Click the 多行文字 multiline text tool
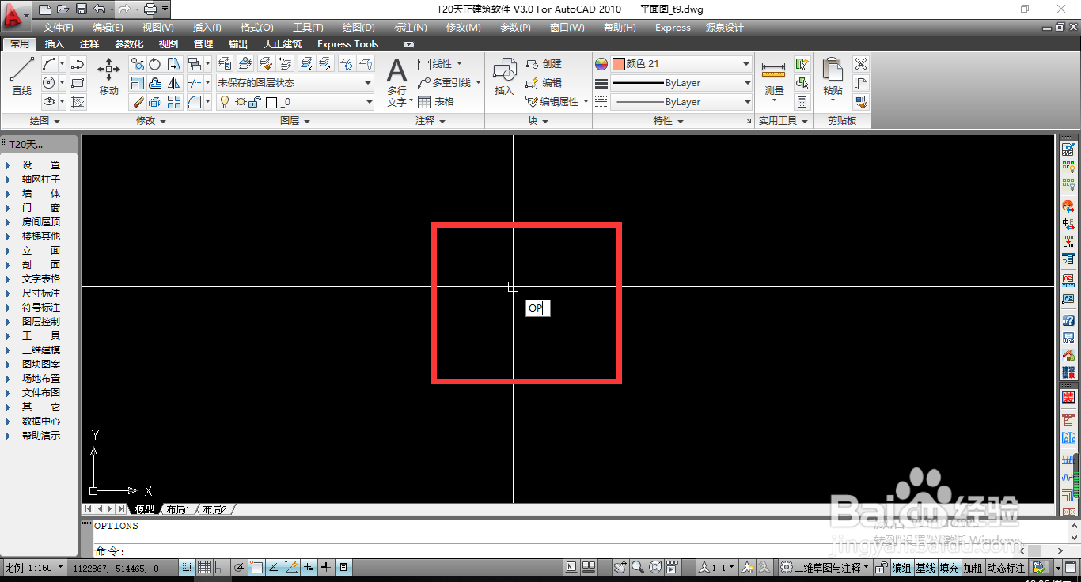 coord(396,82)
